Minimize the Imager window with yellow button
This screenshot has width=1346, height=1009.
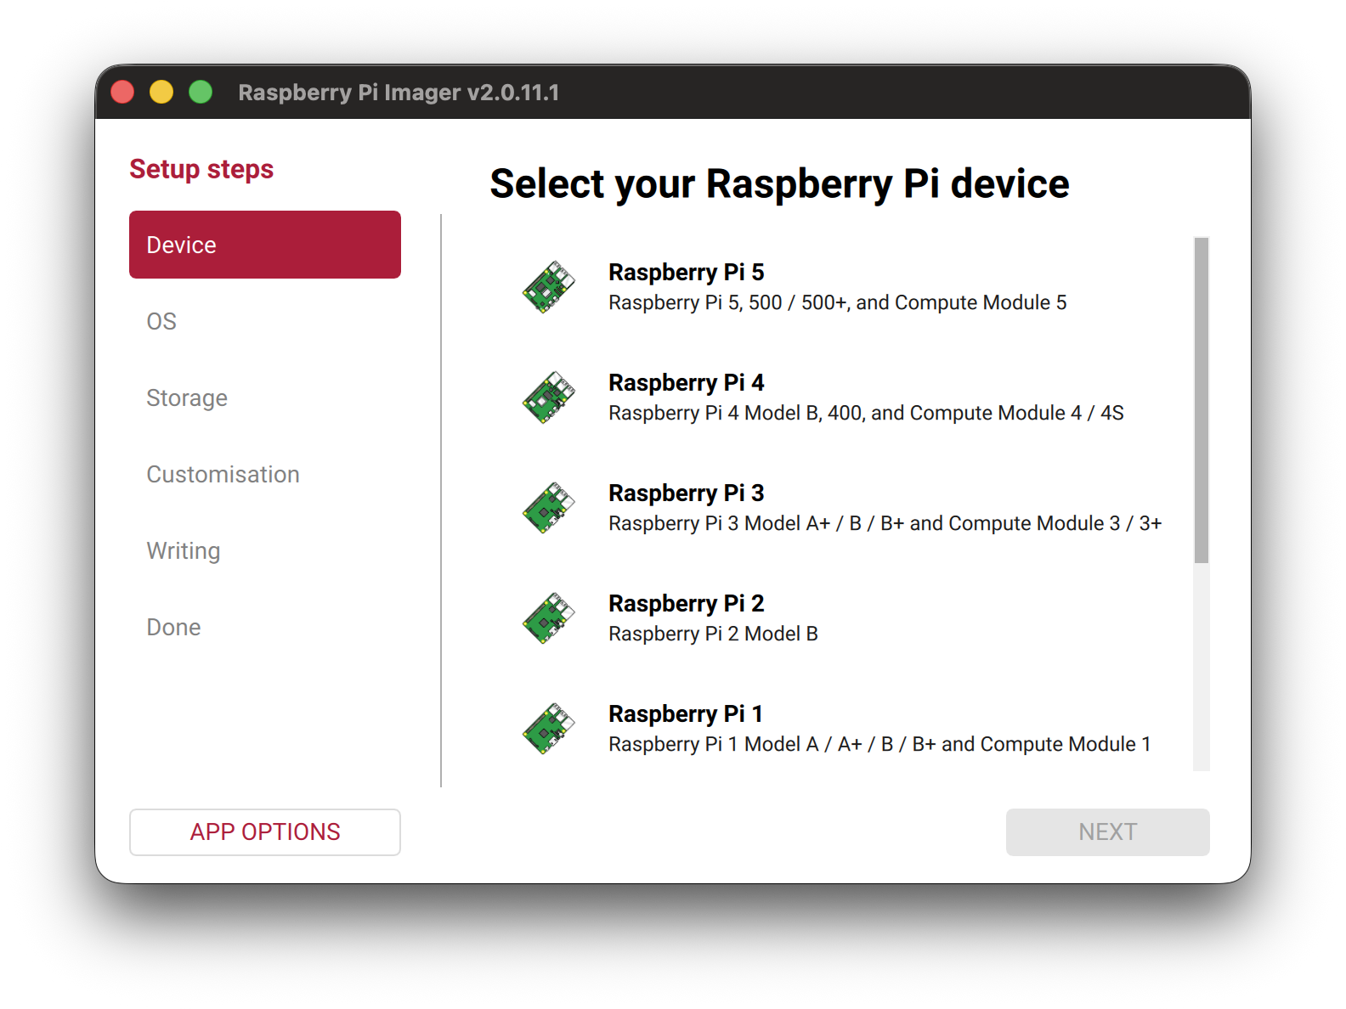pyautogui.click(x=161, y=92)
